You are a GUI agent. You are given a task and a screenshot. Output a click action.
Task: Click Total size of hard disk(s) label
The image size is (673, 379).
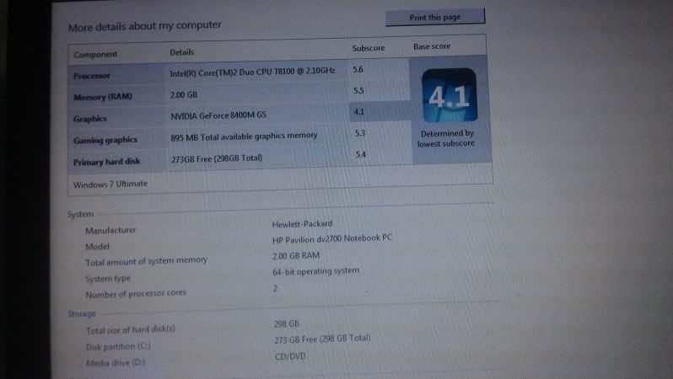(131, 329)
